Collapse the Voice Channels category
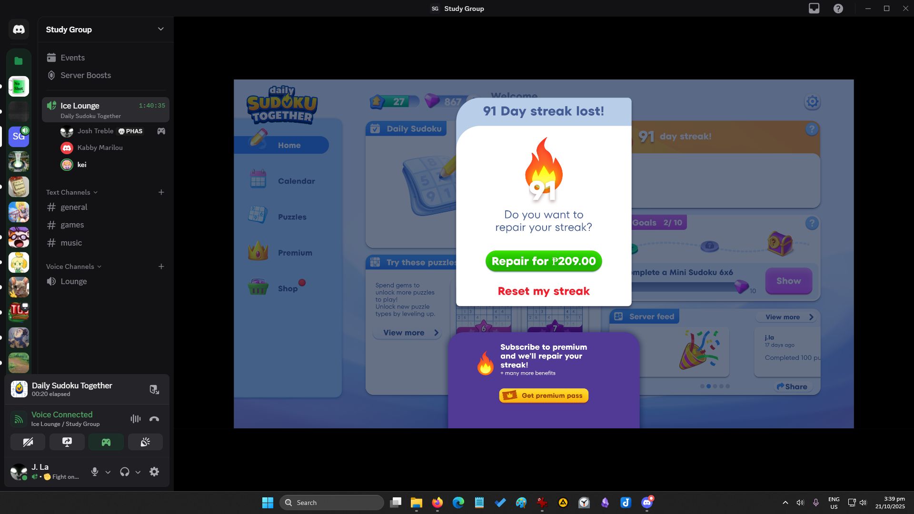 point(73,267)
